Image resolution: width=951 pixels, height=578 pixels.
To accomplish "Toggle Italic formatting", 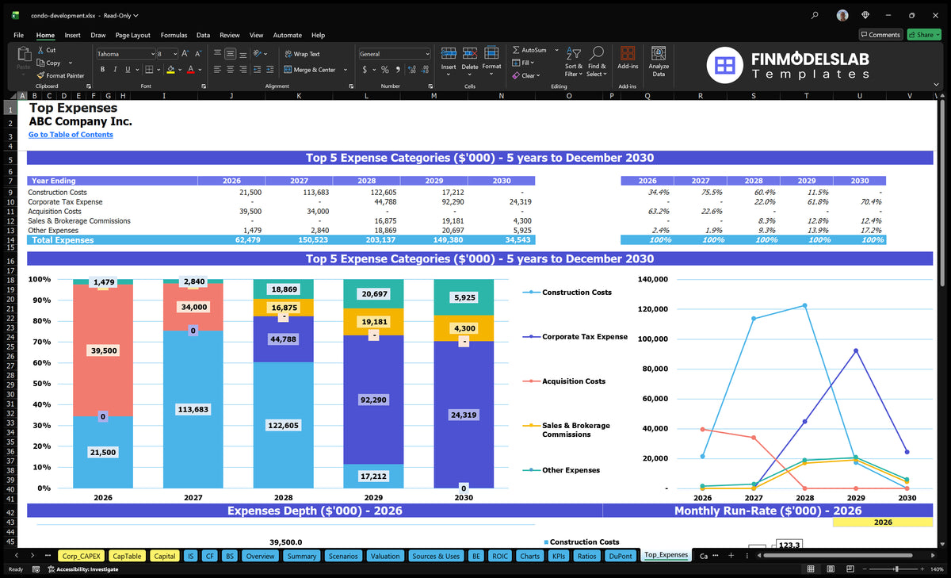I will click(x=115, y=70).
